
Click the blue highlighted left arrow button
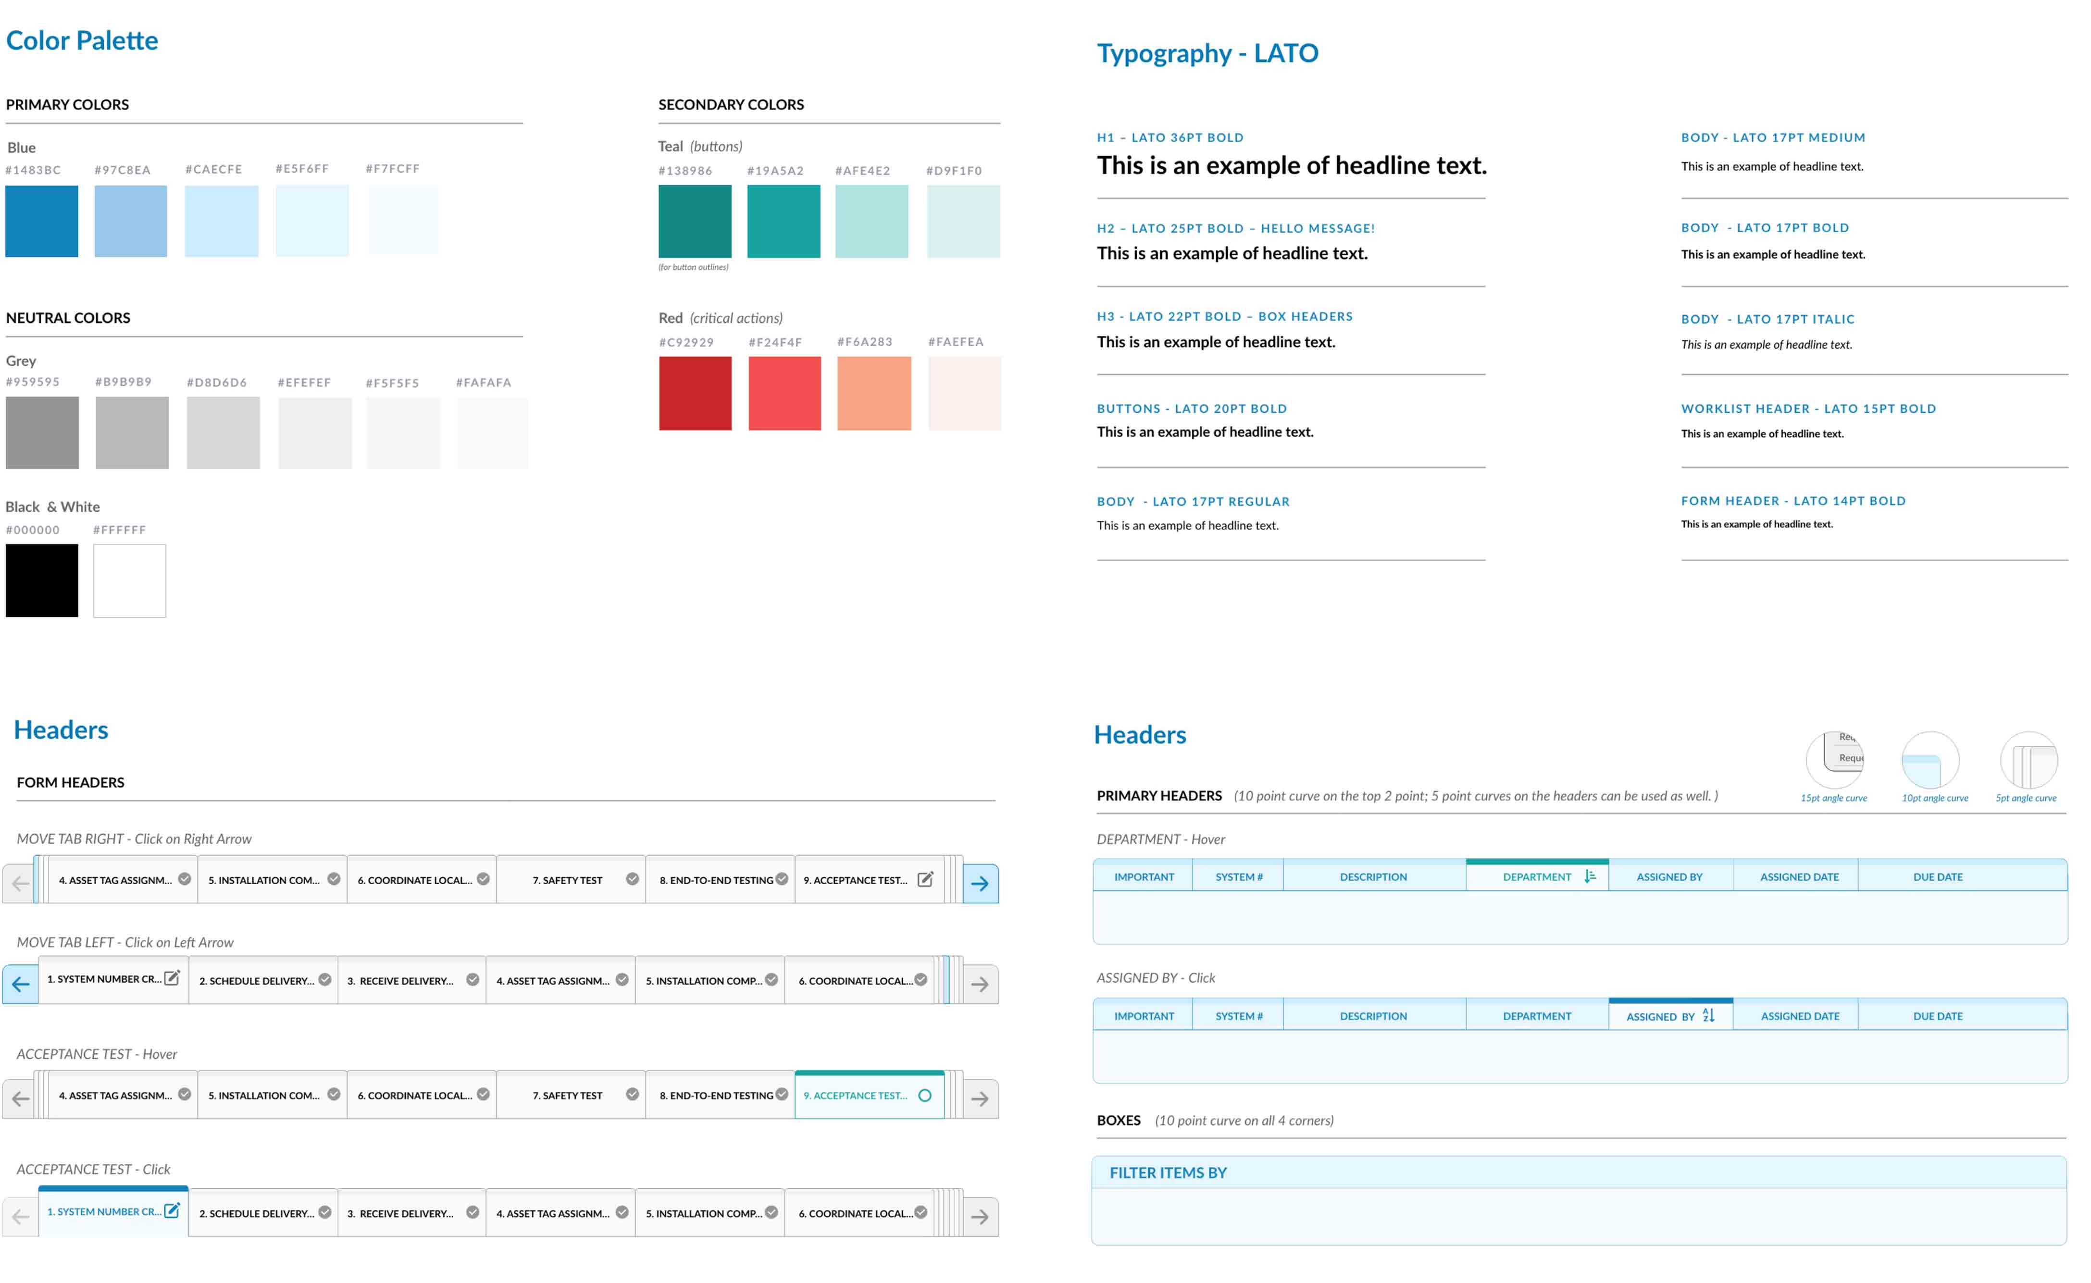click(21, 984)
